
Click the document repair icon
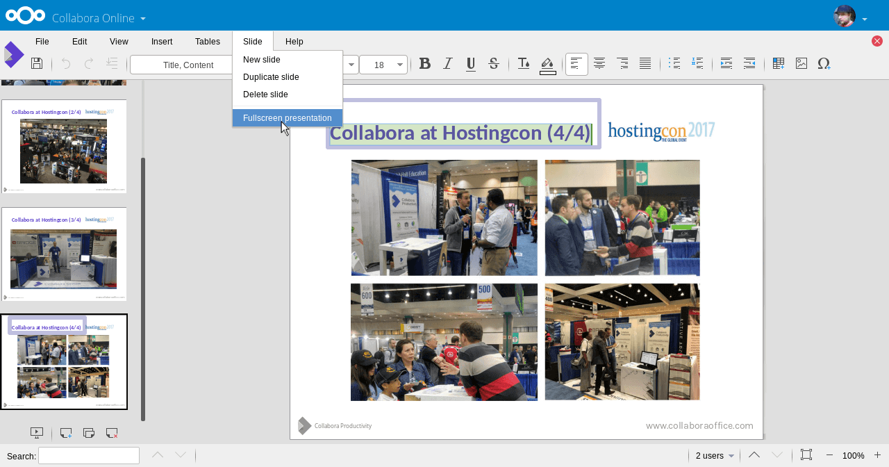pyautogui.click(x=112, y=64)
